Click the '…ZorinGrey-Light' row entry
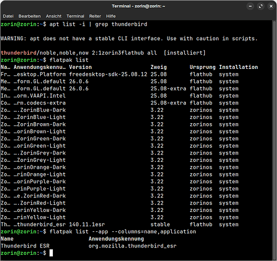The width and height of the screenshot is (277, 261). coord(40,160)
